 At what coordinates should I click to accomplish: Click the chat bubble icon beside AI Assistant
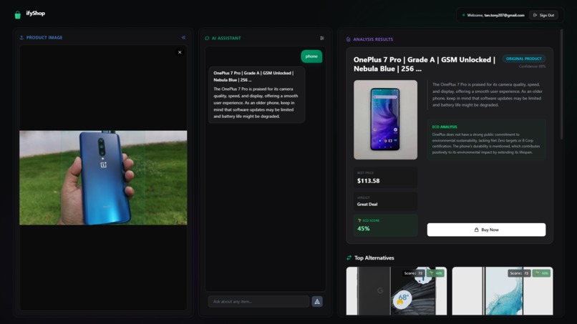click(207, 38)
